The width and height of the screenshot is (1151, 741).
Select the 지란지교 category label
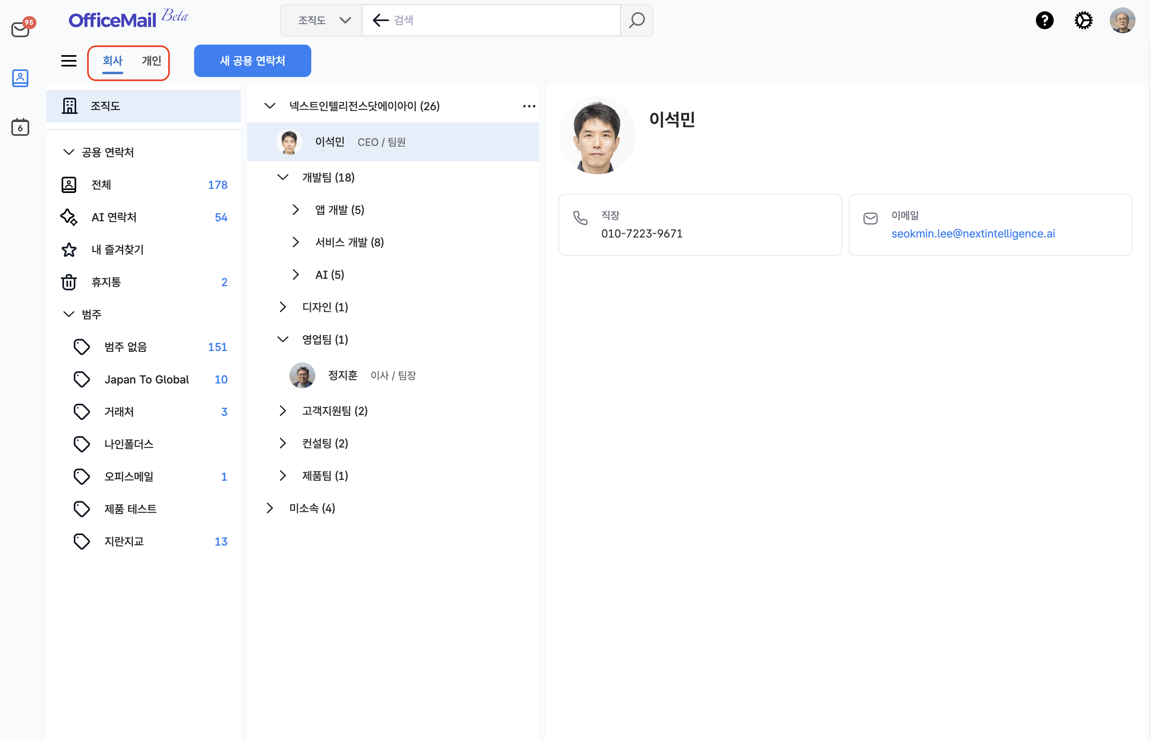pos(124,541)
